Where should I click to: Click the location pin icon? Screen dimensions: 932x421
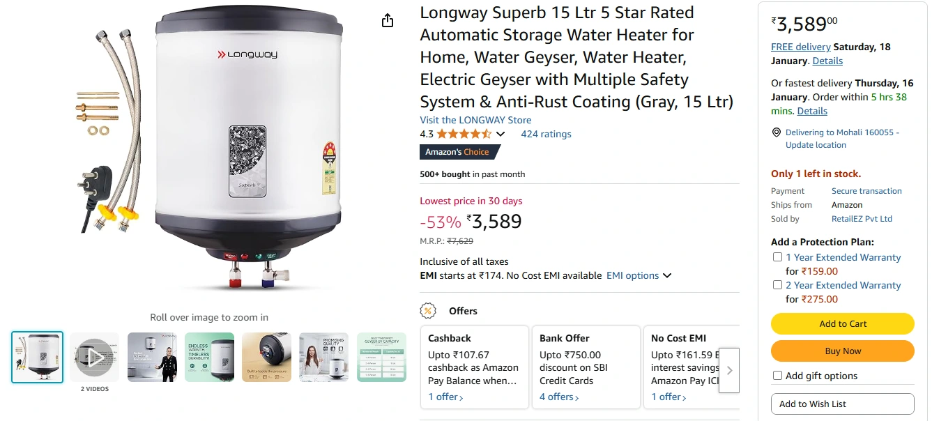coord(777,132)
